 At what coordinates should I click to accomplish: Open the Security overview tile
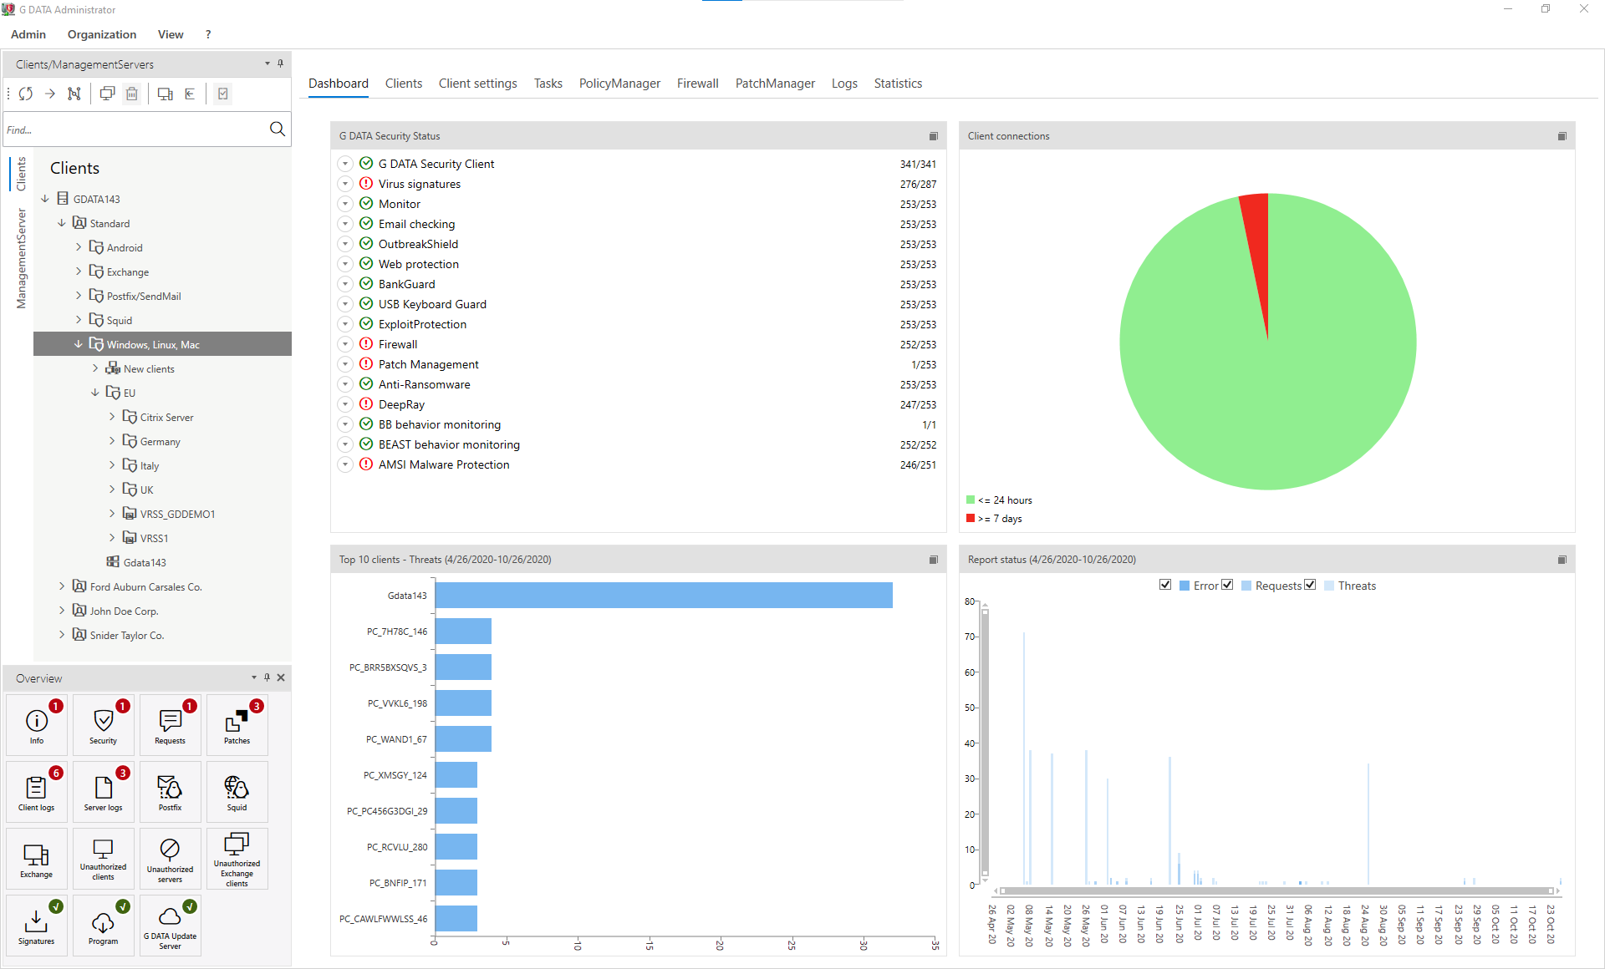(x=104, y=725)
